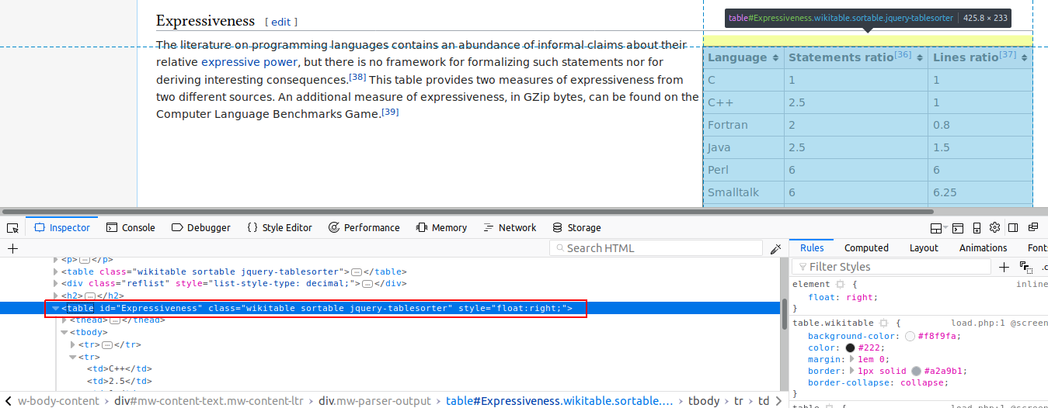Dock devtools to side icon

point(1013,228)
